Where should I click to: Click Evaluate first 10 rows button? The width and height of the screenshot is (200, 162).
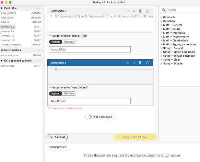point(132,137)
